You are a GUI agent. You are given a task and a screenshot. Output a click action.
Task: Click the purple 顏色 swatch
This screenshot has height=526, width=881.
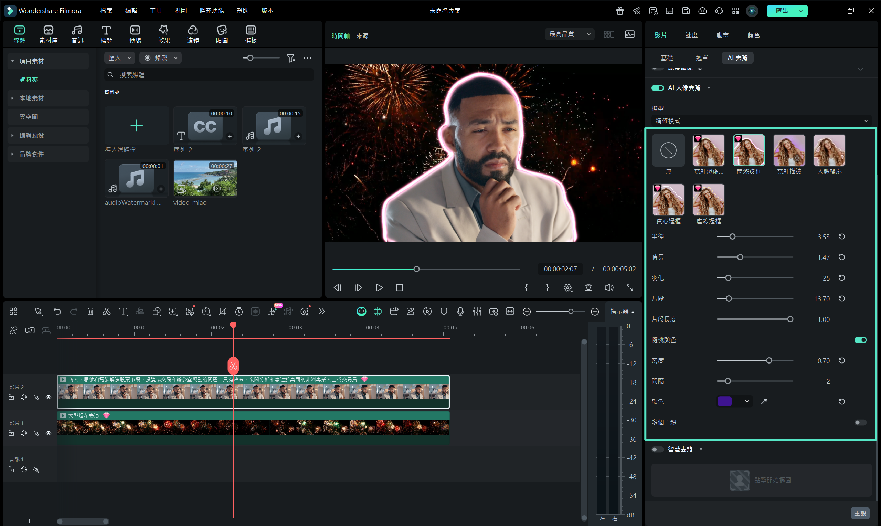725,402
